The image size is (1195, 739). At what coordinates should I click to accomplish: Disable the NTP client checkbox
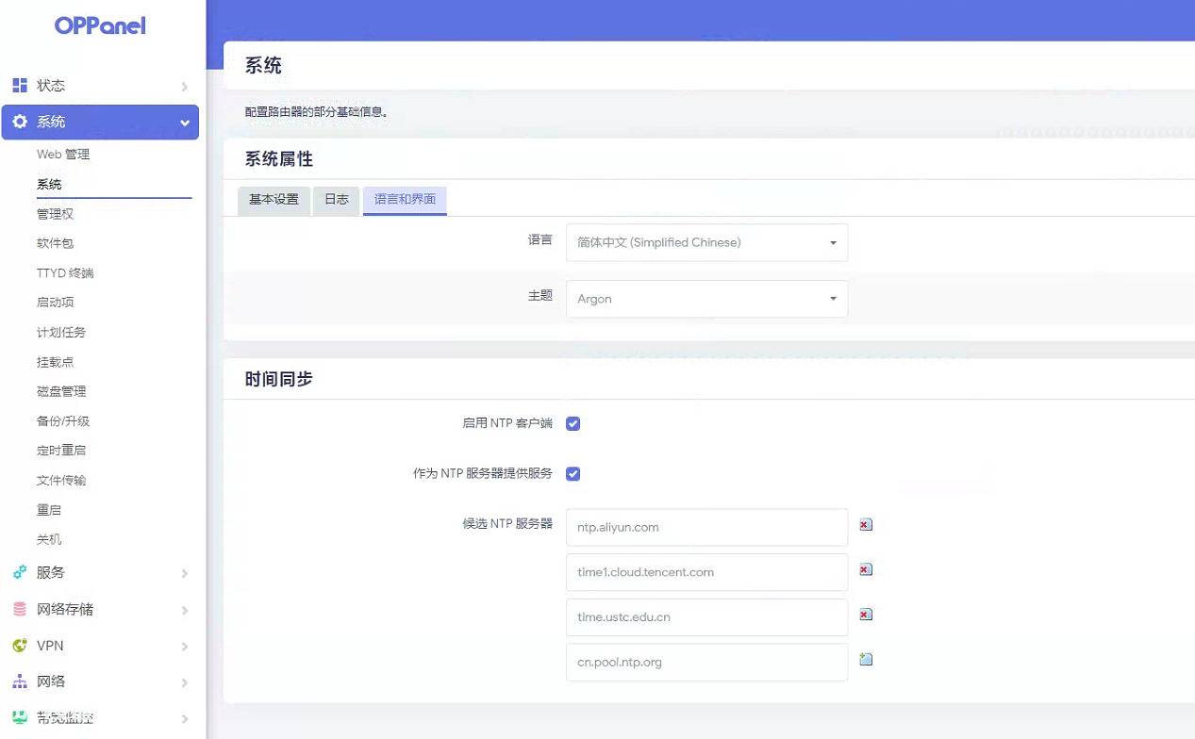(x=573, y=424)
